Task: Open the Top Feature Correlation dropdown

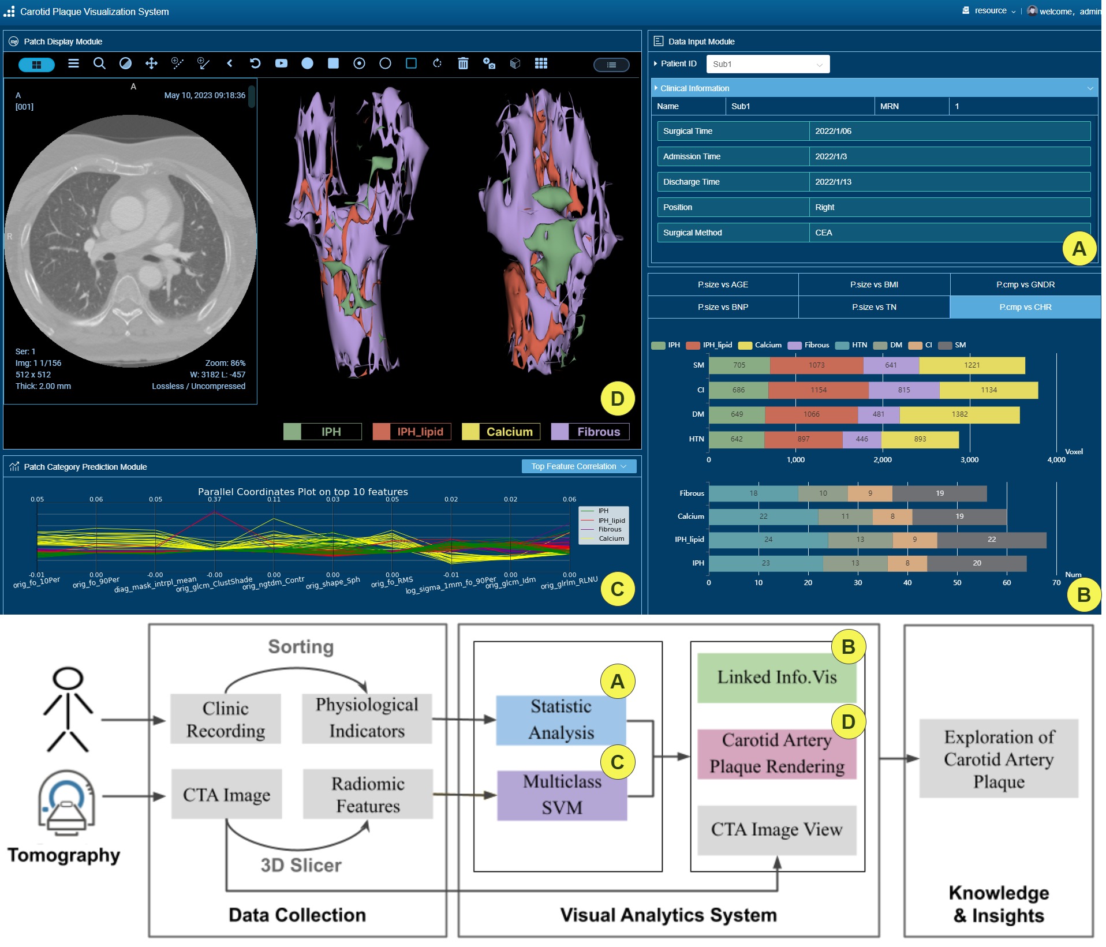Action: (x=578, y=466)
